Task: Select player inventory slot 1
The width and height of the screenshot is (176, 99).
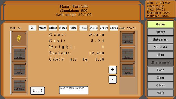Action: pos(128,54)
